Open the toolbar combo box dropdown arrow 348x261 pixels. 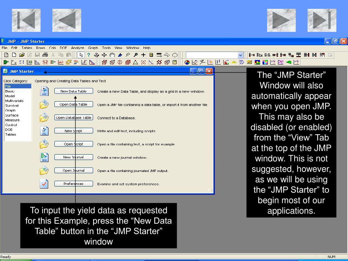coord(240,55)
